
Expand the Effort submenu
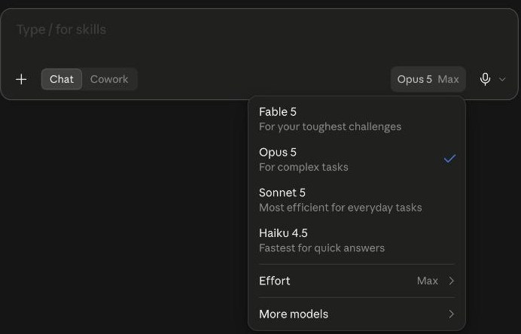point(357,281)
